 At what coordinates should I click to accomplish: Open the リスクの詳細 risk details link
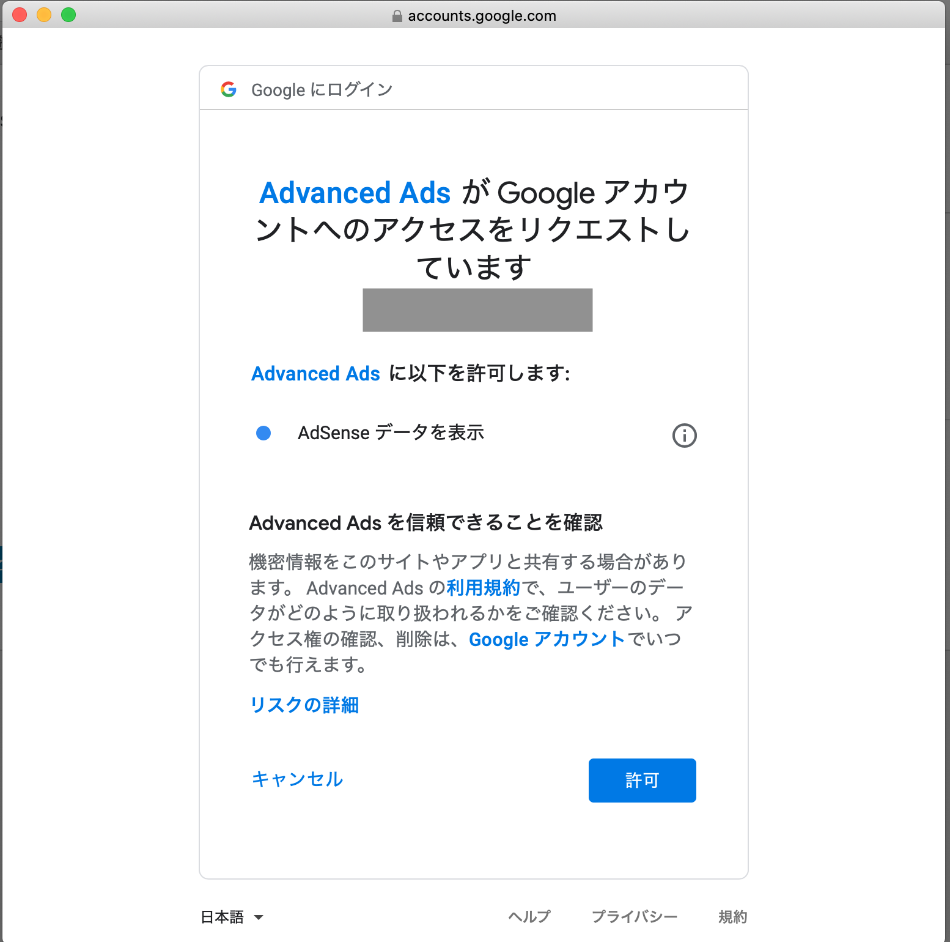coord(304,705)
